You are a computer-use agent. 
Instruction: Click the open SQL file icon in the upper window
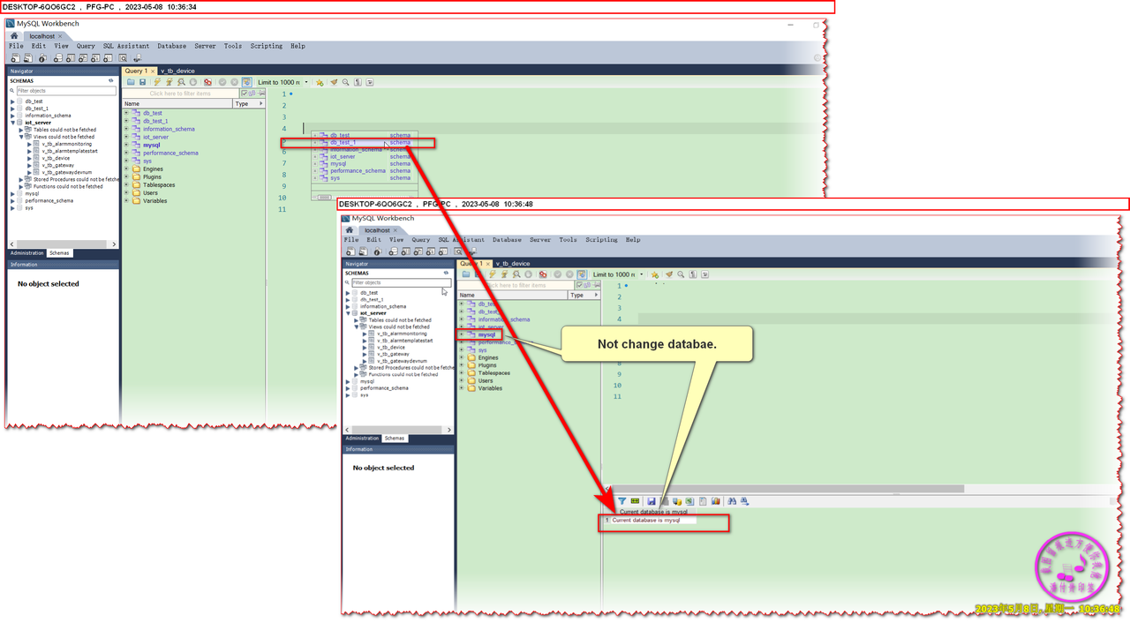click(x=131, y=82)
